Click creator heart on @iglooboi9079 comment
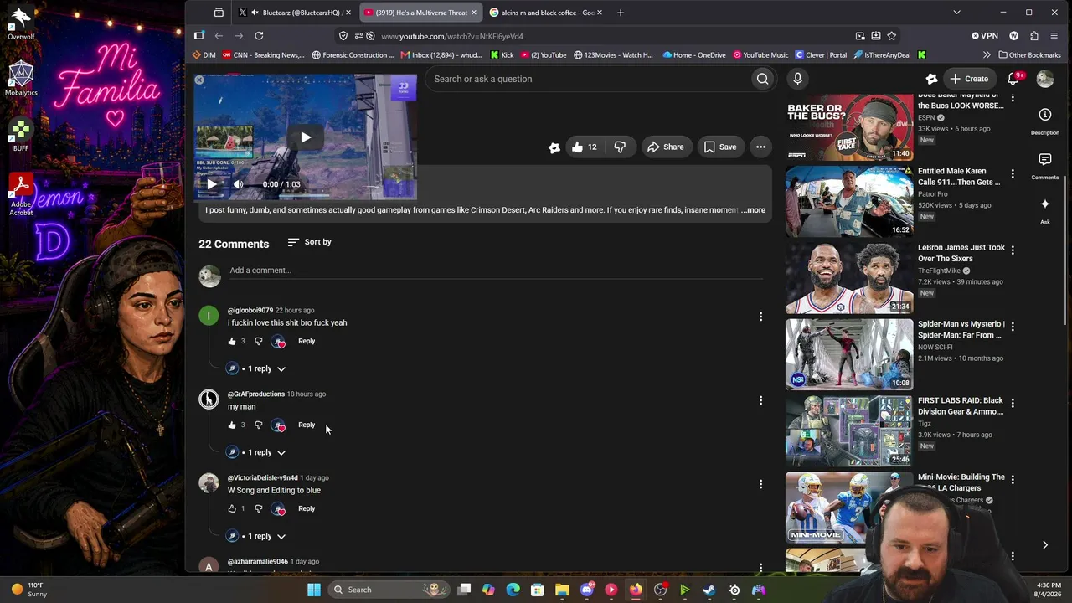1072x603 pixels. (279, 342)
